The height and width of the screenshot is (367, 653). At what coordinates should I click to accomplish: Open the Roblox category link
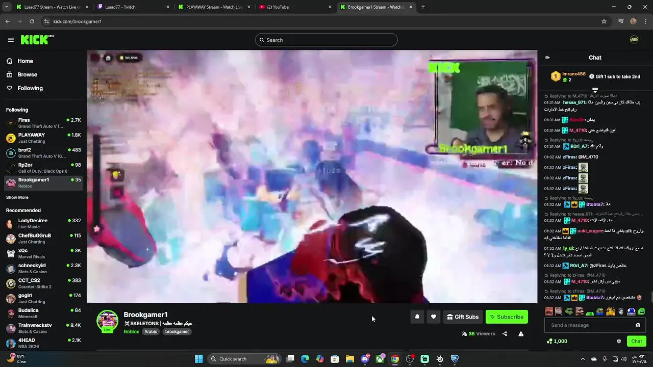point(131,331)
